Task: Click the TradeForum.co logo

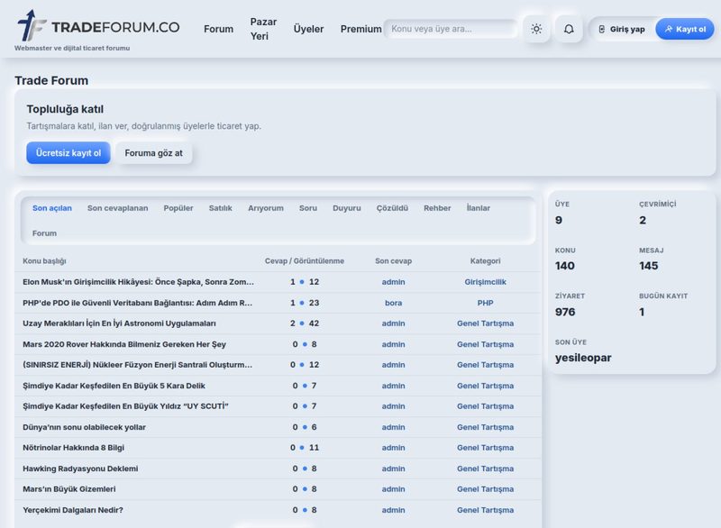Action: (98, 26)
